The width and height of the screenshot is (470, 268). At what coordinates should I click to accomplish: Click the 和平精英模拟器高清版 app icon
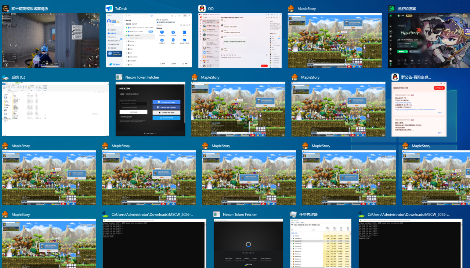[6, 8]
